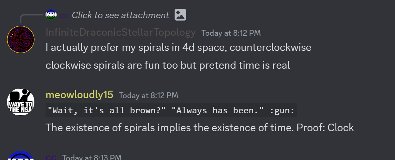Click meowloudly15's "Wave to the NSA" avatar

pyautogui.click(x=21, y=102)
